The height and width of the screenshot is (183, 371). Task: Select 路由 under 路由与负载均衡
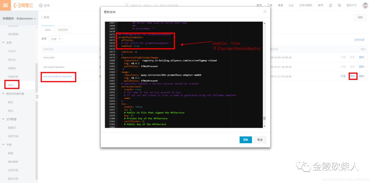[11, 111]
